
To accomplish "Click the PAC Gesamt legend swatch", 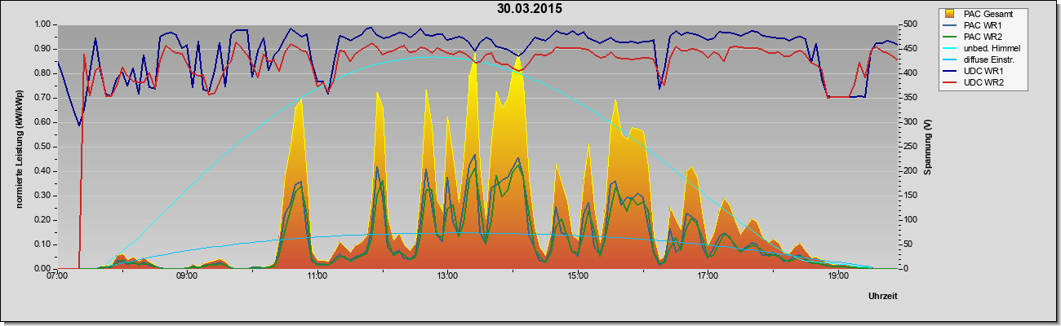I will pyautogui.click(x=950, y=14).
